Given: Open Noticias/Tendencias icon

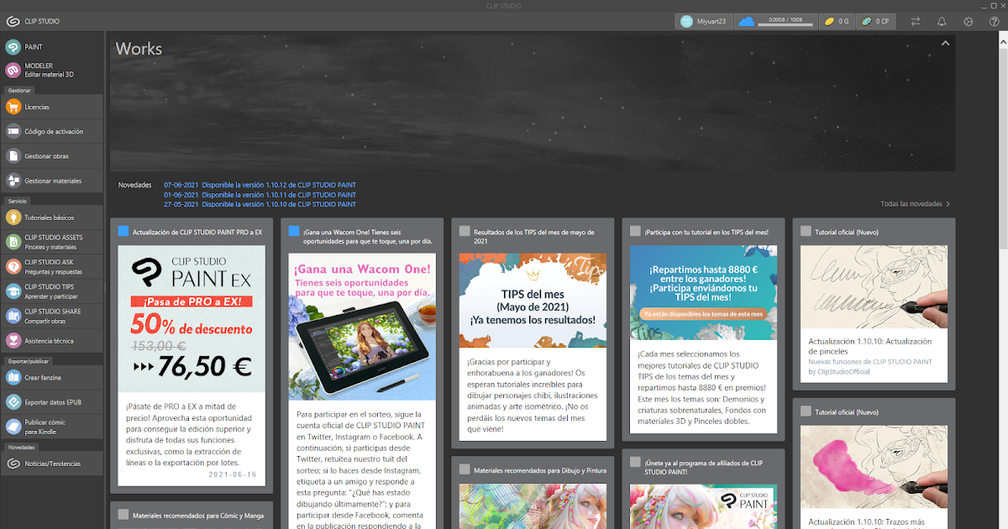Looking at the screenshot, I should coord(13,464).
